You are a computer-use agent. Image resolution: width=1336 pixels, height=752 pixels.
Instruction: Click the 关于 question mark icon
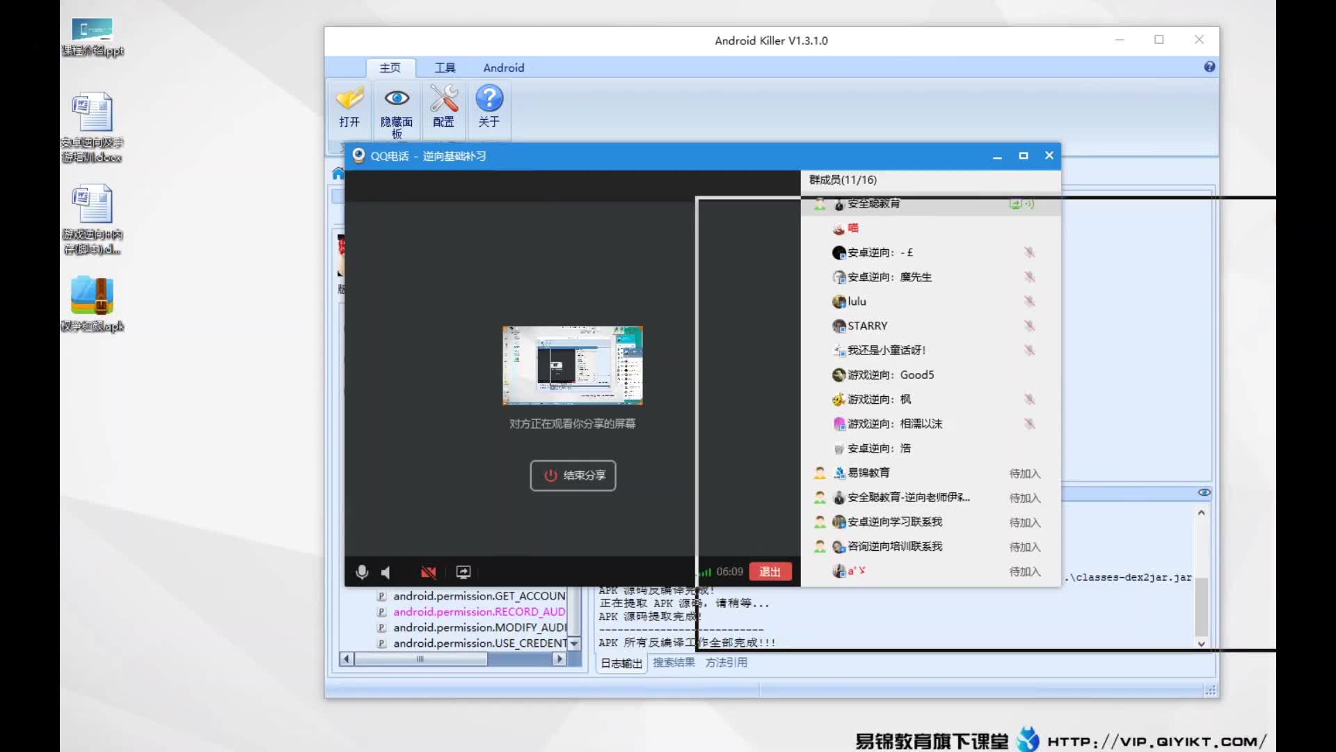[x=489, y=99]
